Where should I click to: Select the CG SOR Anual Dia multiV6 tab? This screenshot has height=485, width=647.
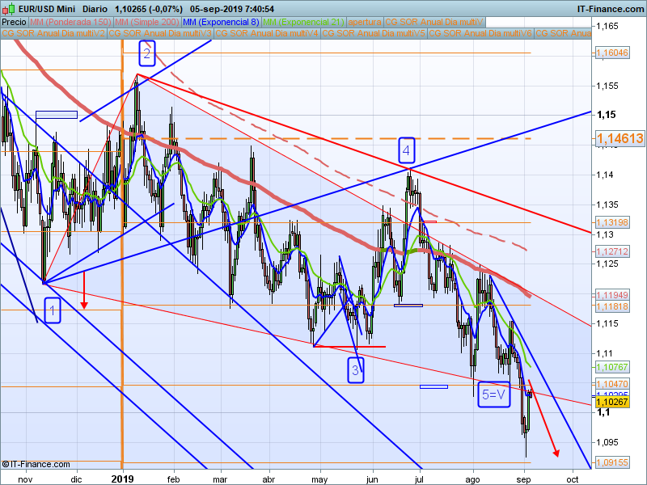480,33
